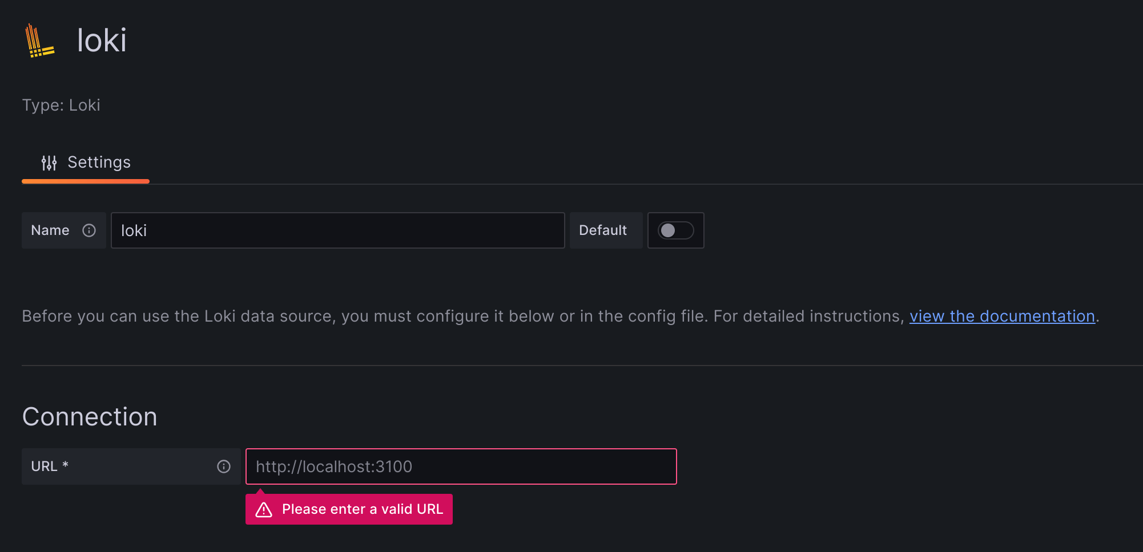Click the Please enter a valid URL banner
Viewport: 1143px width, 552px height.
(x=349, y=509)
